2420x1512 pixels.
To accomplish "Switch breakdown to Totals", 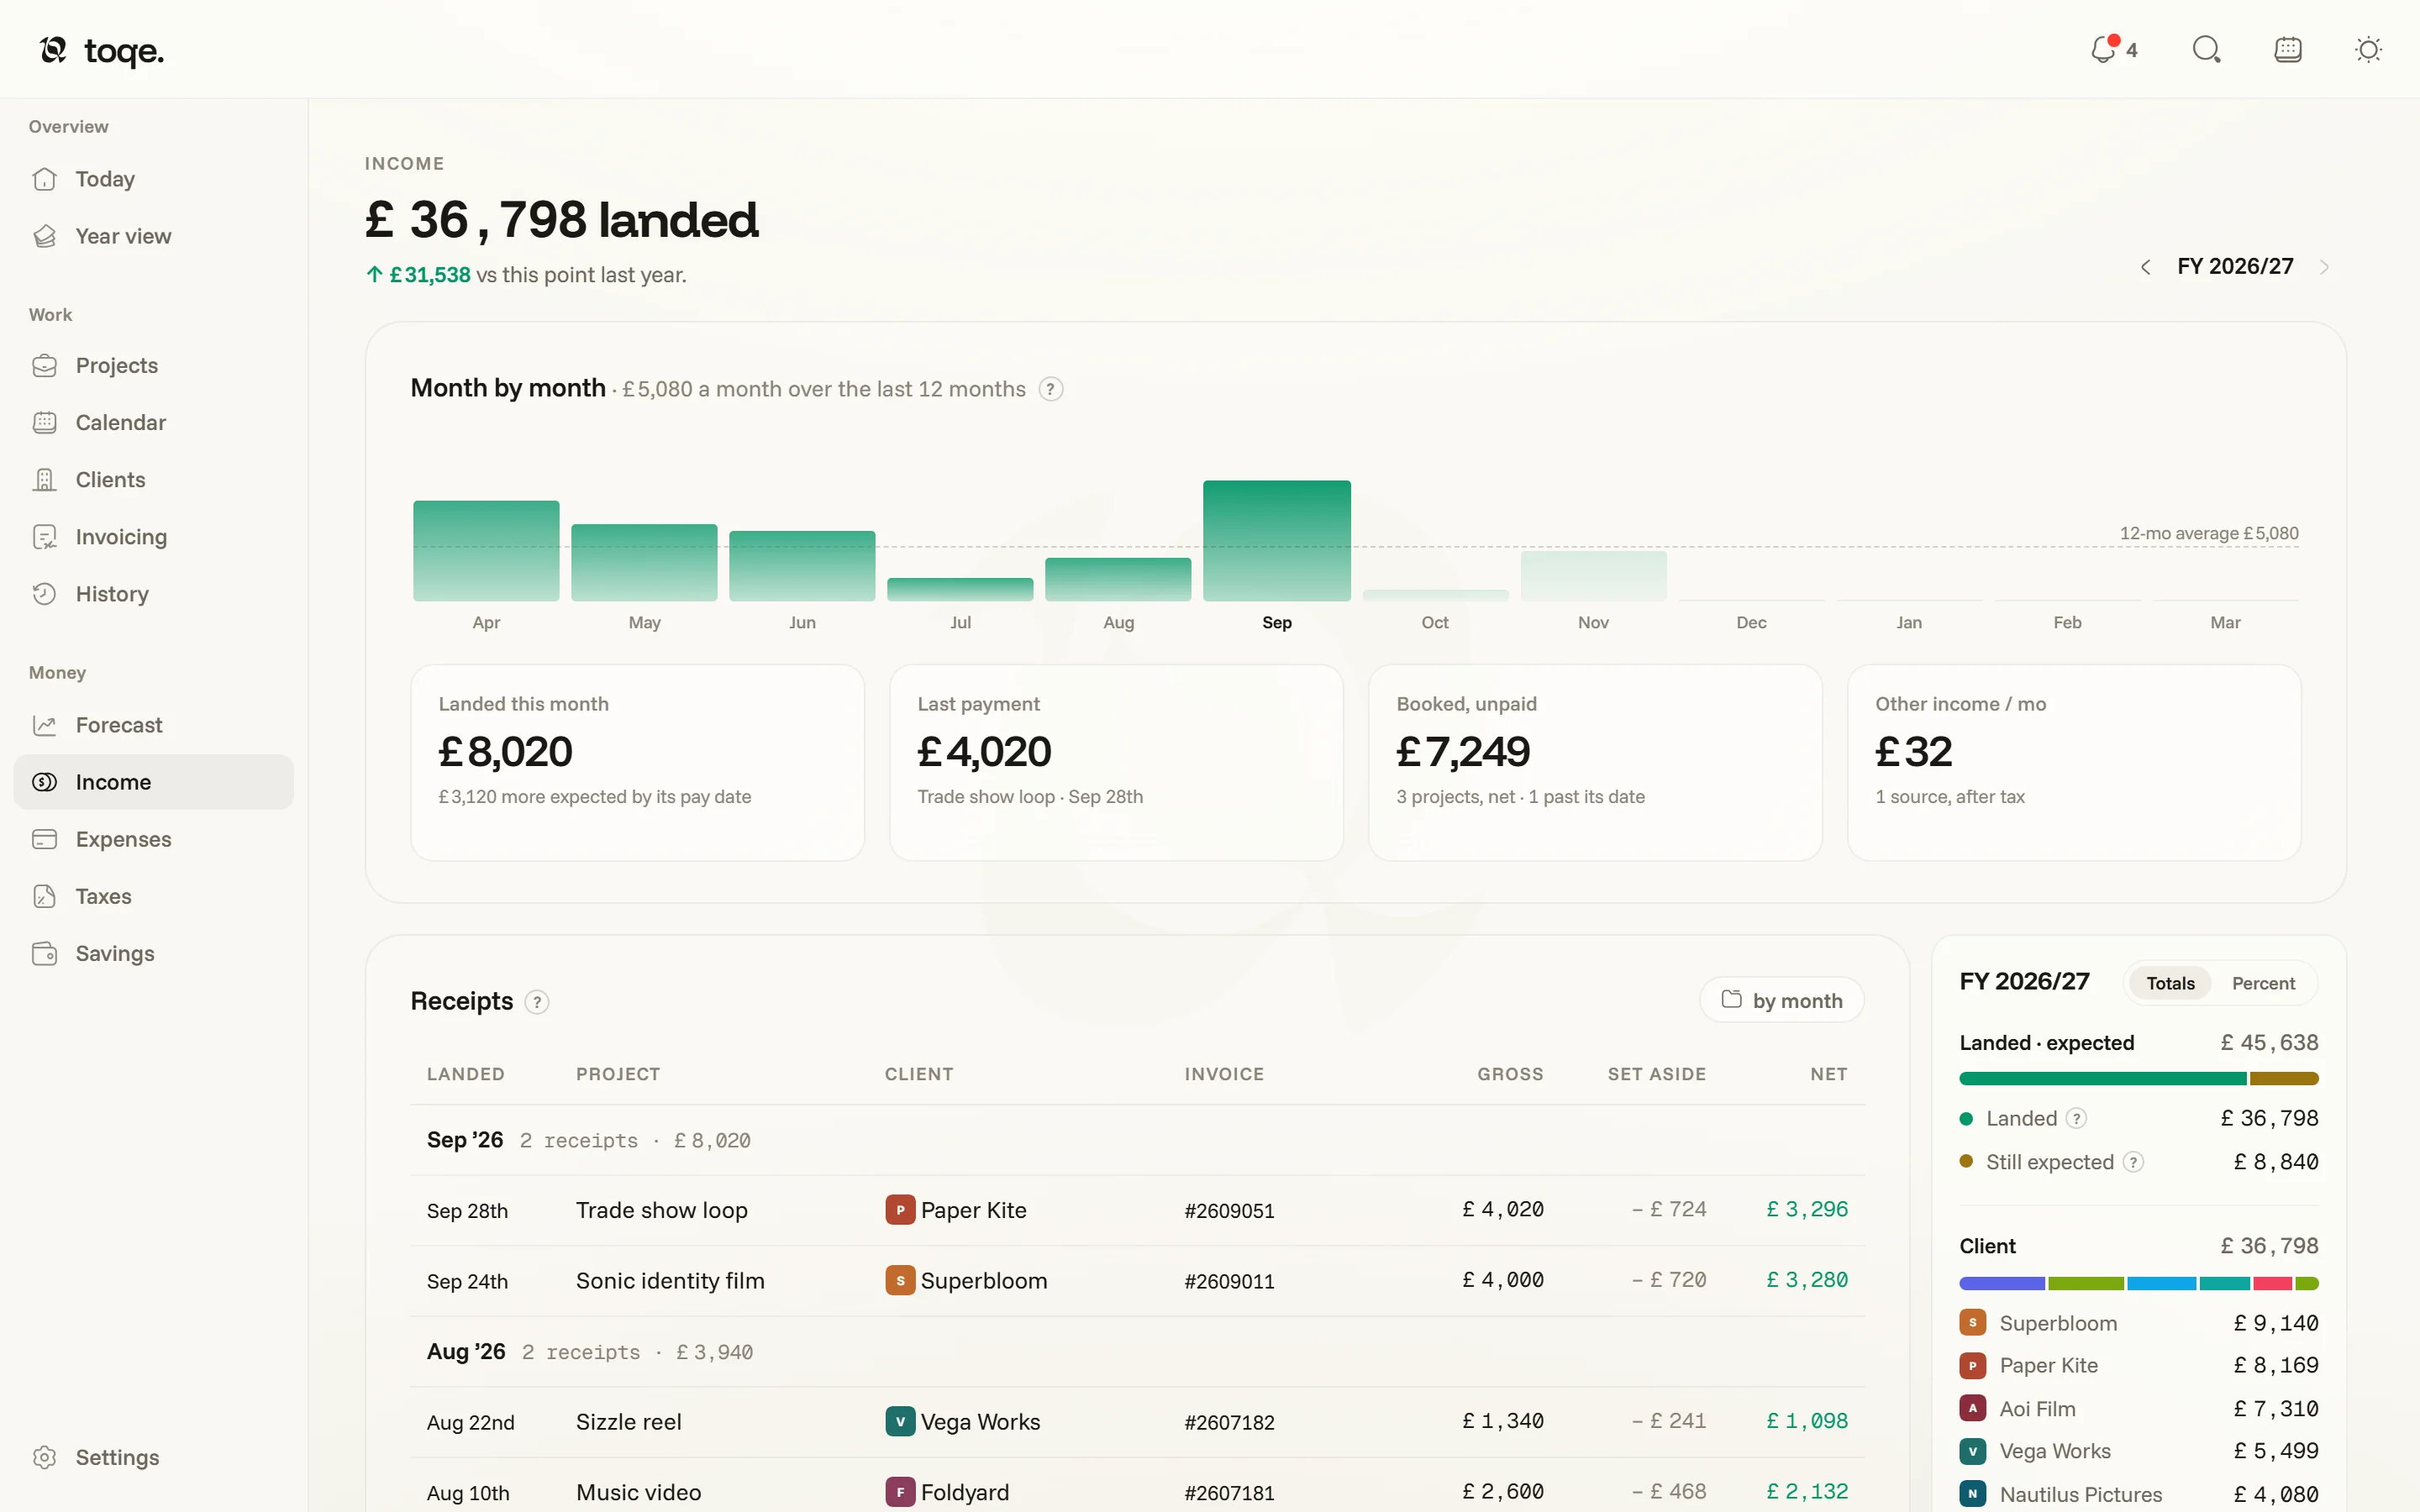I will (x=2170, y=983).
